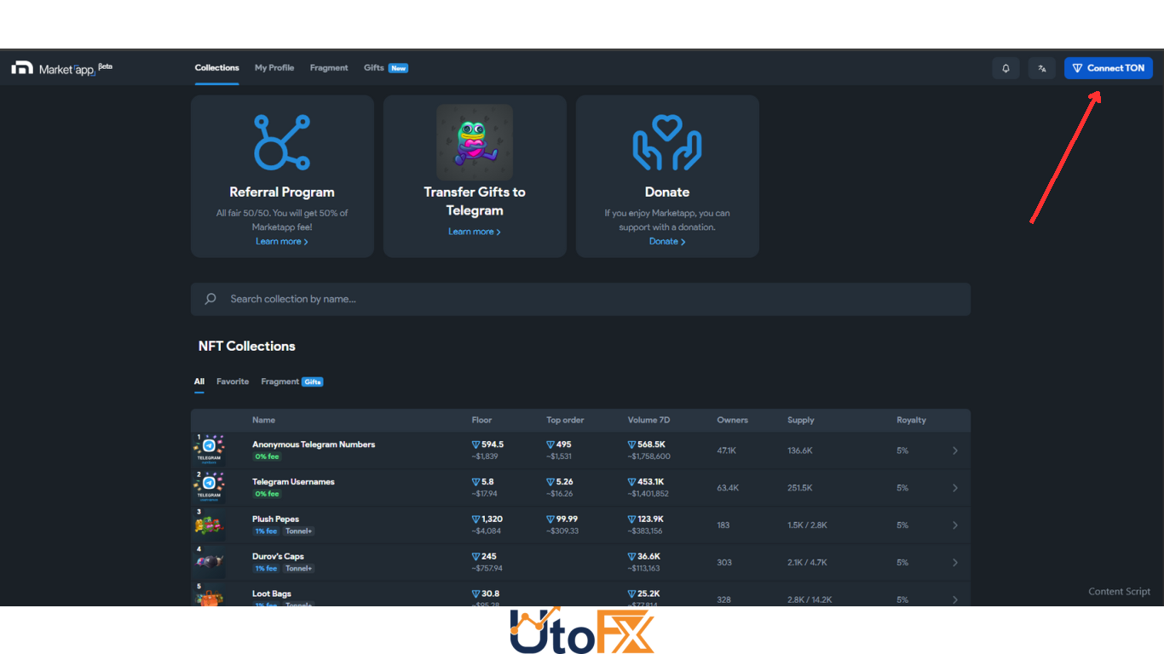Open the My Profile tab
1164x654 pixels.
click(274, 68)
